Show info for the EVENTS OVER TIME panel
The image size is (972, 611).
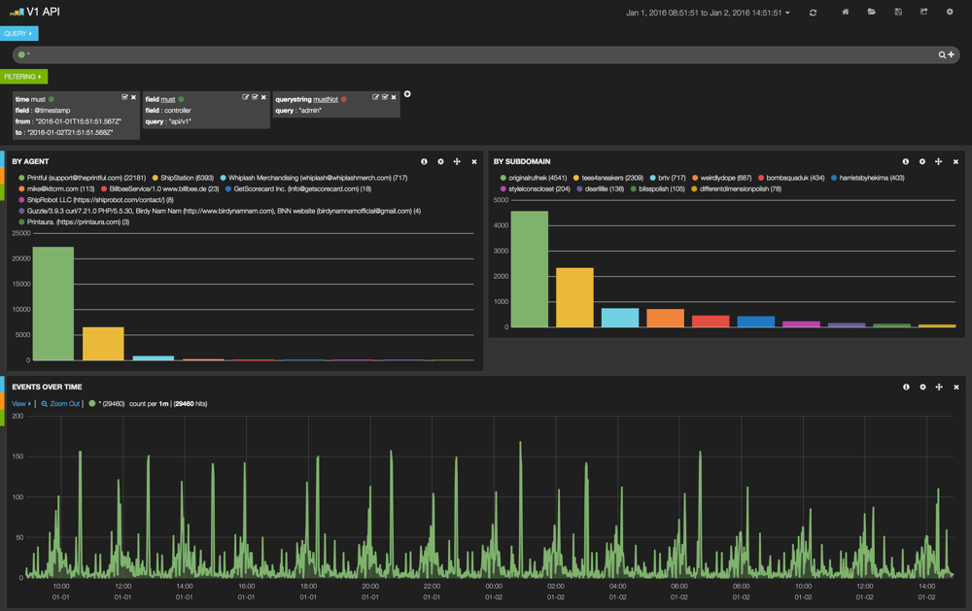click(x=906, y=388)
